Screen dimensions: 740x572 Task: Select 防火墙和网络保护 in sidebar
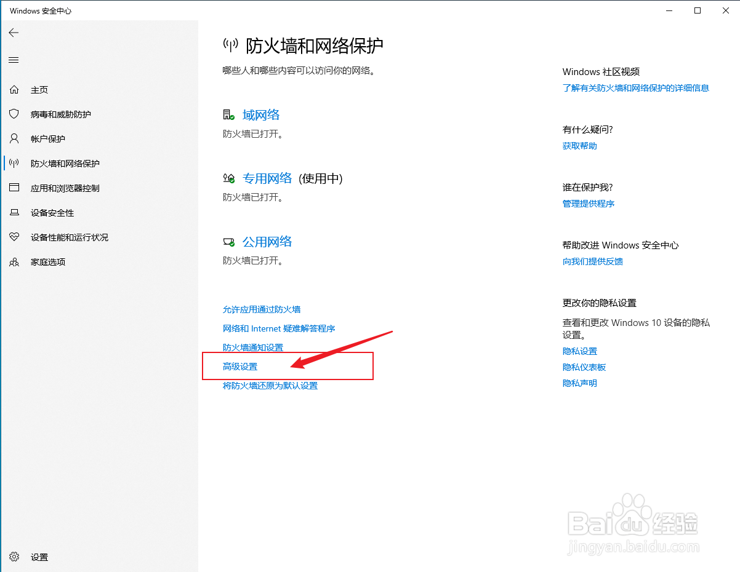click(65, 164)
